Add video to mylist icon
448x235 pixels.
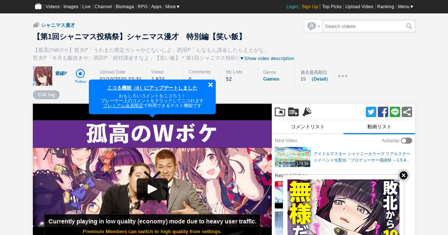tap(293, 112)
